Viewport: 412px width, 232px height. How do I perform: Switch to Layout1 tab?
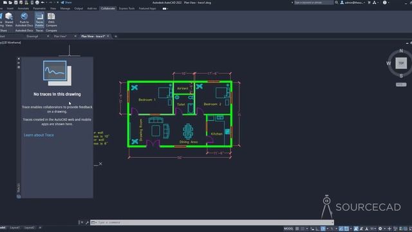pos(15,227)
